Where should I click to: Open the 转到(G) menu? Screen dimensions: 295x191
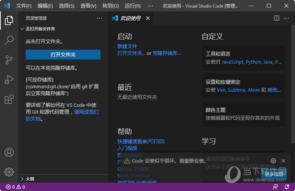click(111, 6)
